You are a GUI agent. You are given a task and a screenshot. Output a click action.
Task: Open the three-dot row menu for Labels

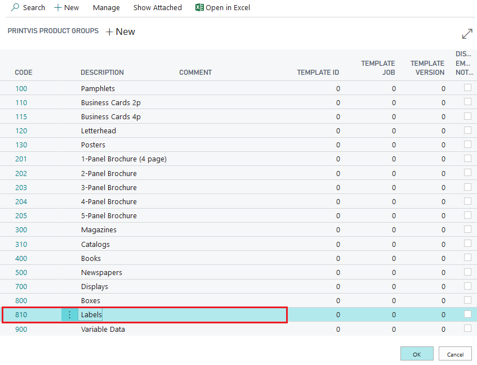69,315
